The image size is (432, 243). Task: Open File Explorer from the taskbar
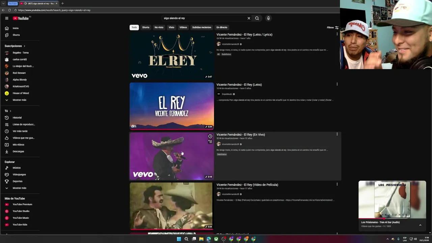point(201,239)
